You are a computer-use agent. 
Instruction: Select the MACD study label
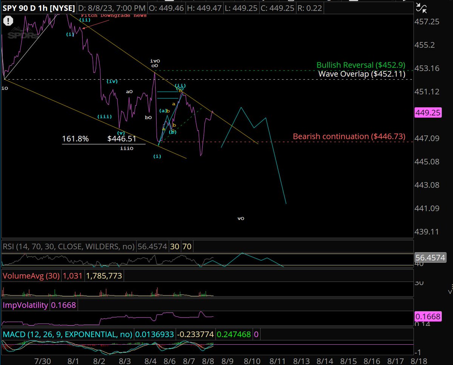(68, 334)
